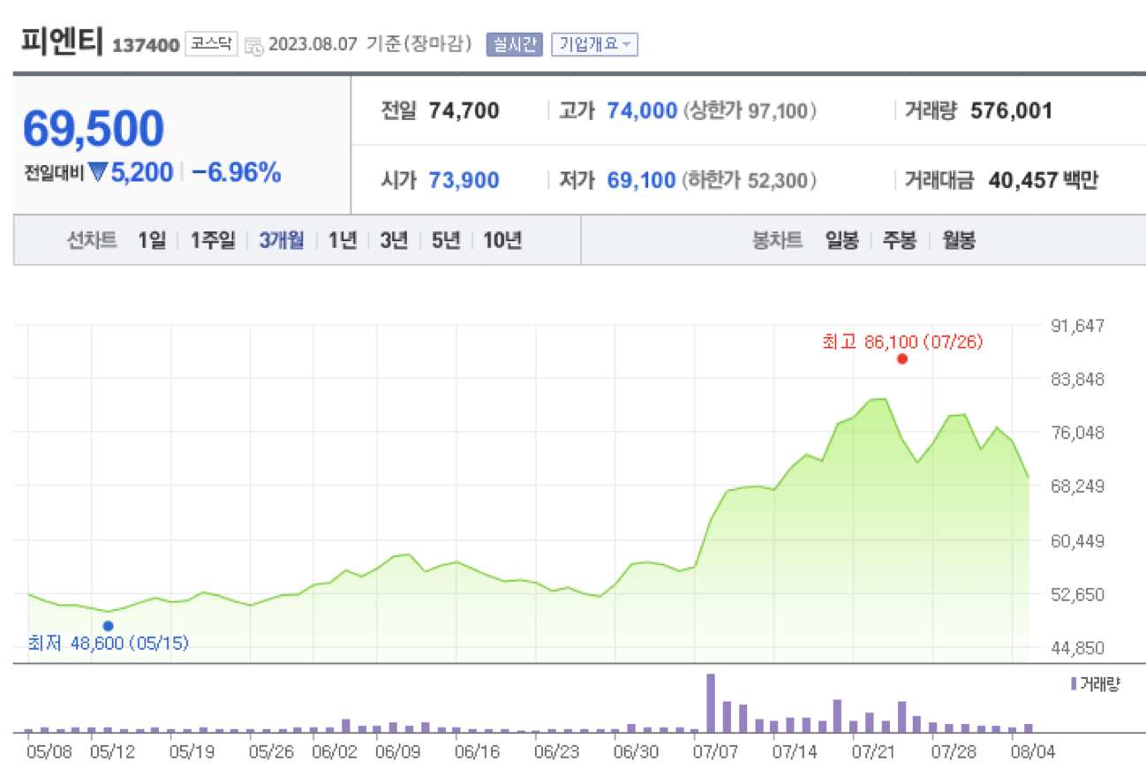Select the 3개월 line chart period
This screenshot has width=1146, height=784.
(x=282, y=240)
